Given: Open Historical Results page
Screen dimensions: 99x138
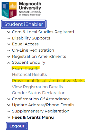Looking at the screenshot, I should [30, 75].
